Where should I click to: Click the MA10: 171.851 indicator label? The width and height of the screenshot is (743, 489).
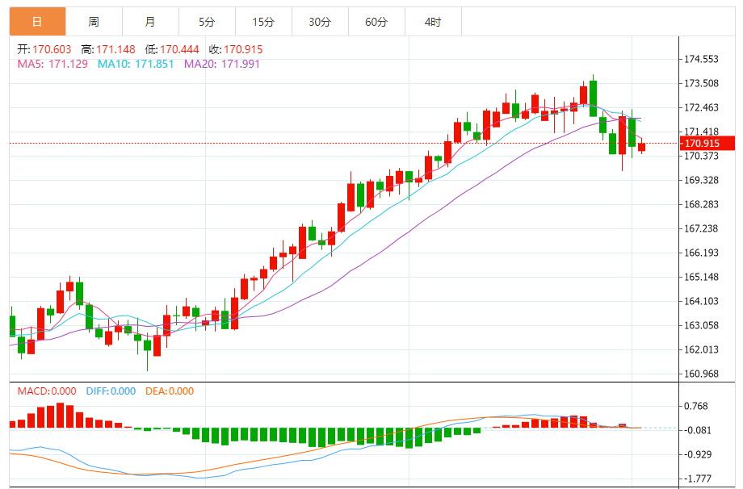pos(136,64)
